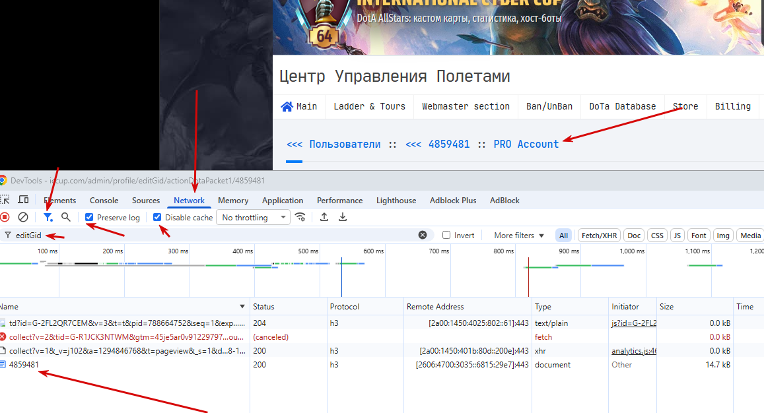Sort by Protocol column header
764x413 pixels.
pyautogui.click(x=365, y=306)
